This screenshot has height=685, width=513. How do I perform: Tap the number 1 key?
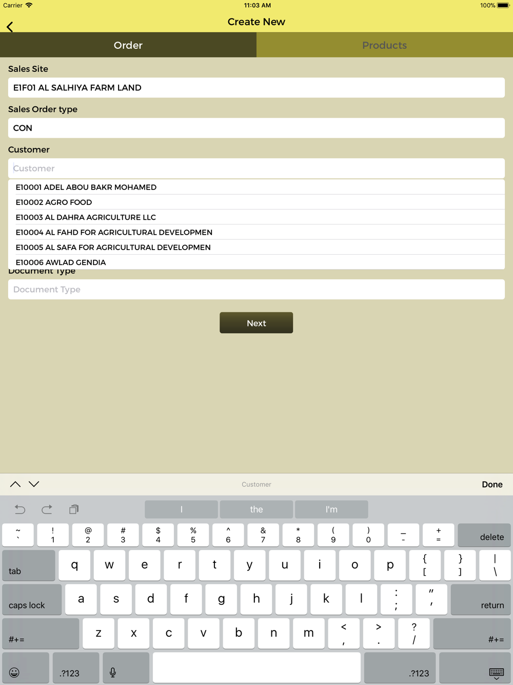(x=53, y=535)
